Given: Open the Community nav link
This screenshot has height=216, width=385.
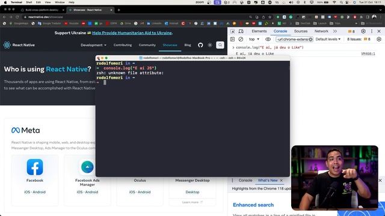Looking at the screenshot, I should pos(147,45).
